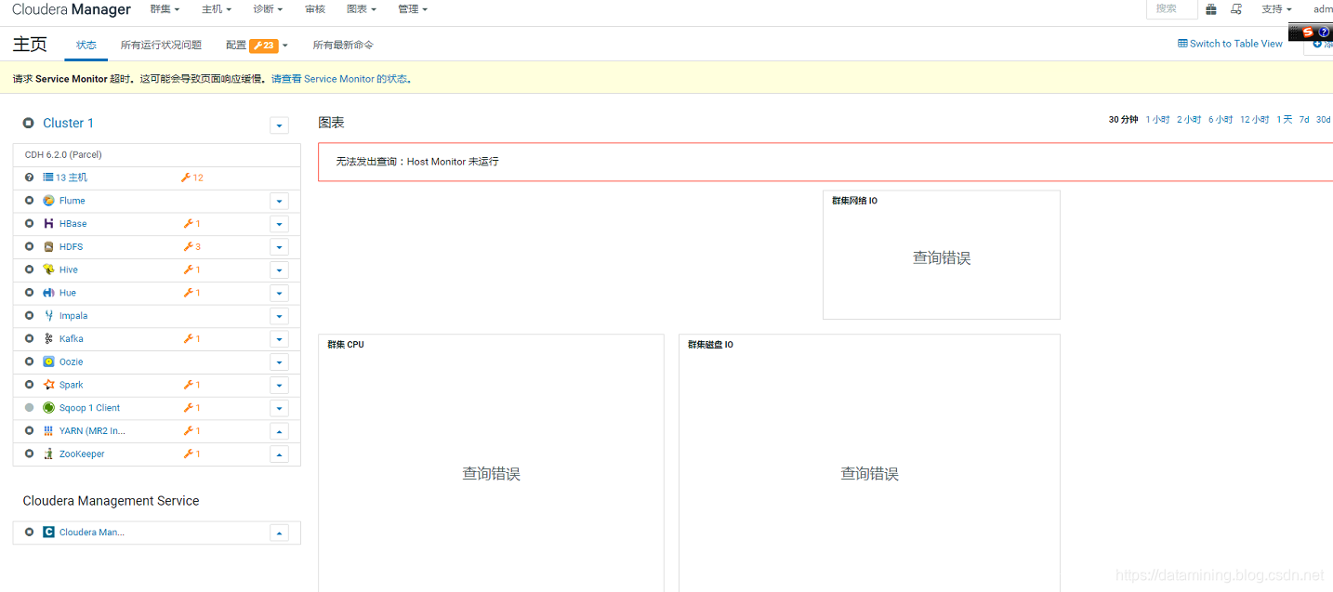The width and height of the screenshot is (1333, 592).
Task: Click the Hue service icon
Action: 48,293
